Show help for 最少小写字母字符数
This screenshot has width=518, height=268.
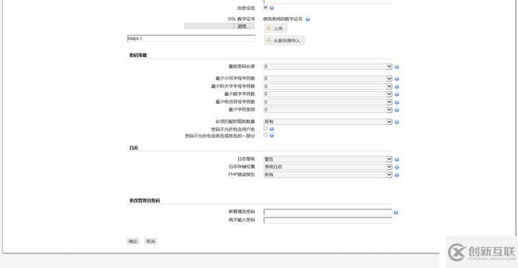(397, 79)
